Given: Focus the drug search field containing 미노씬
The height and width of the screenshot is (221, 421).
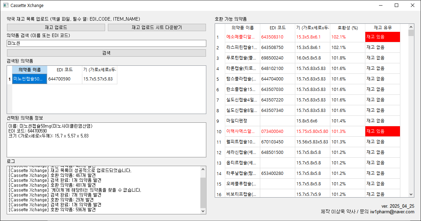Looking at the screenshot, I should pos(106,43).
